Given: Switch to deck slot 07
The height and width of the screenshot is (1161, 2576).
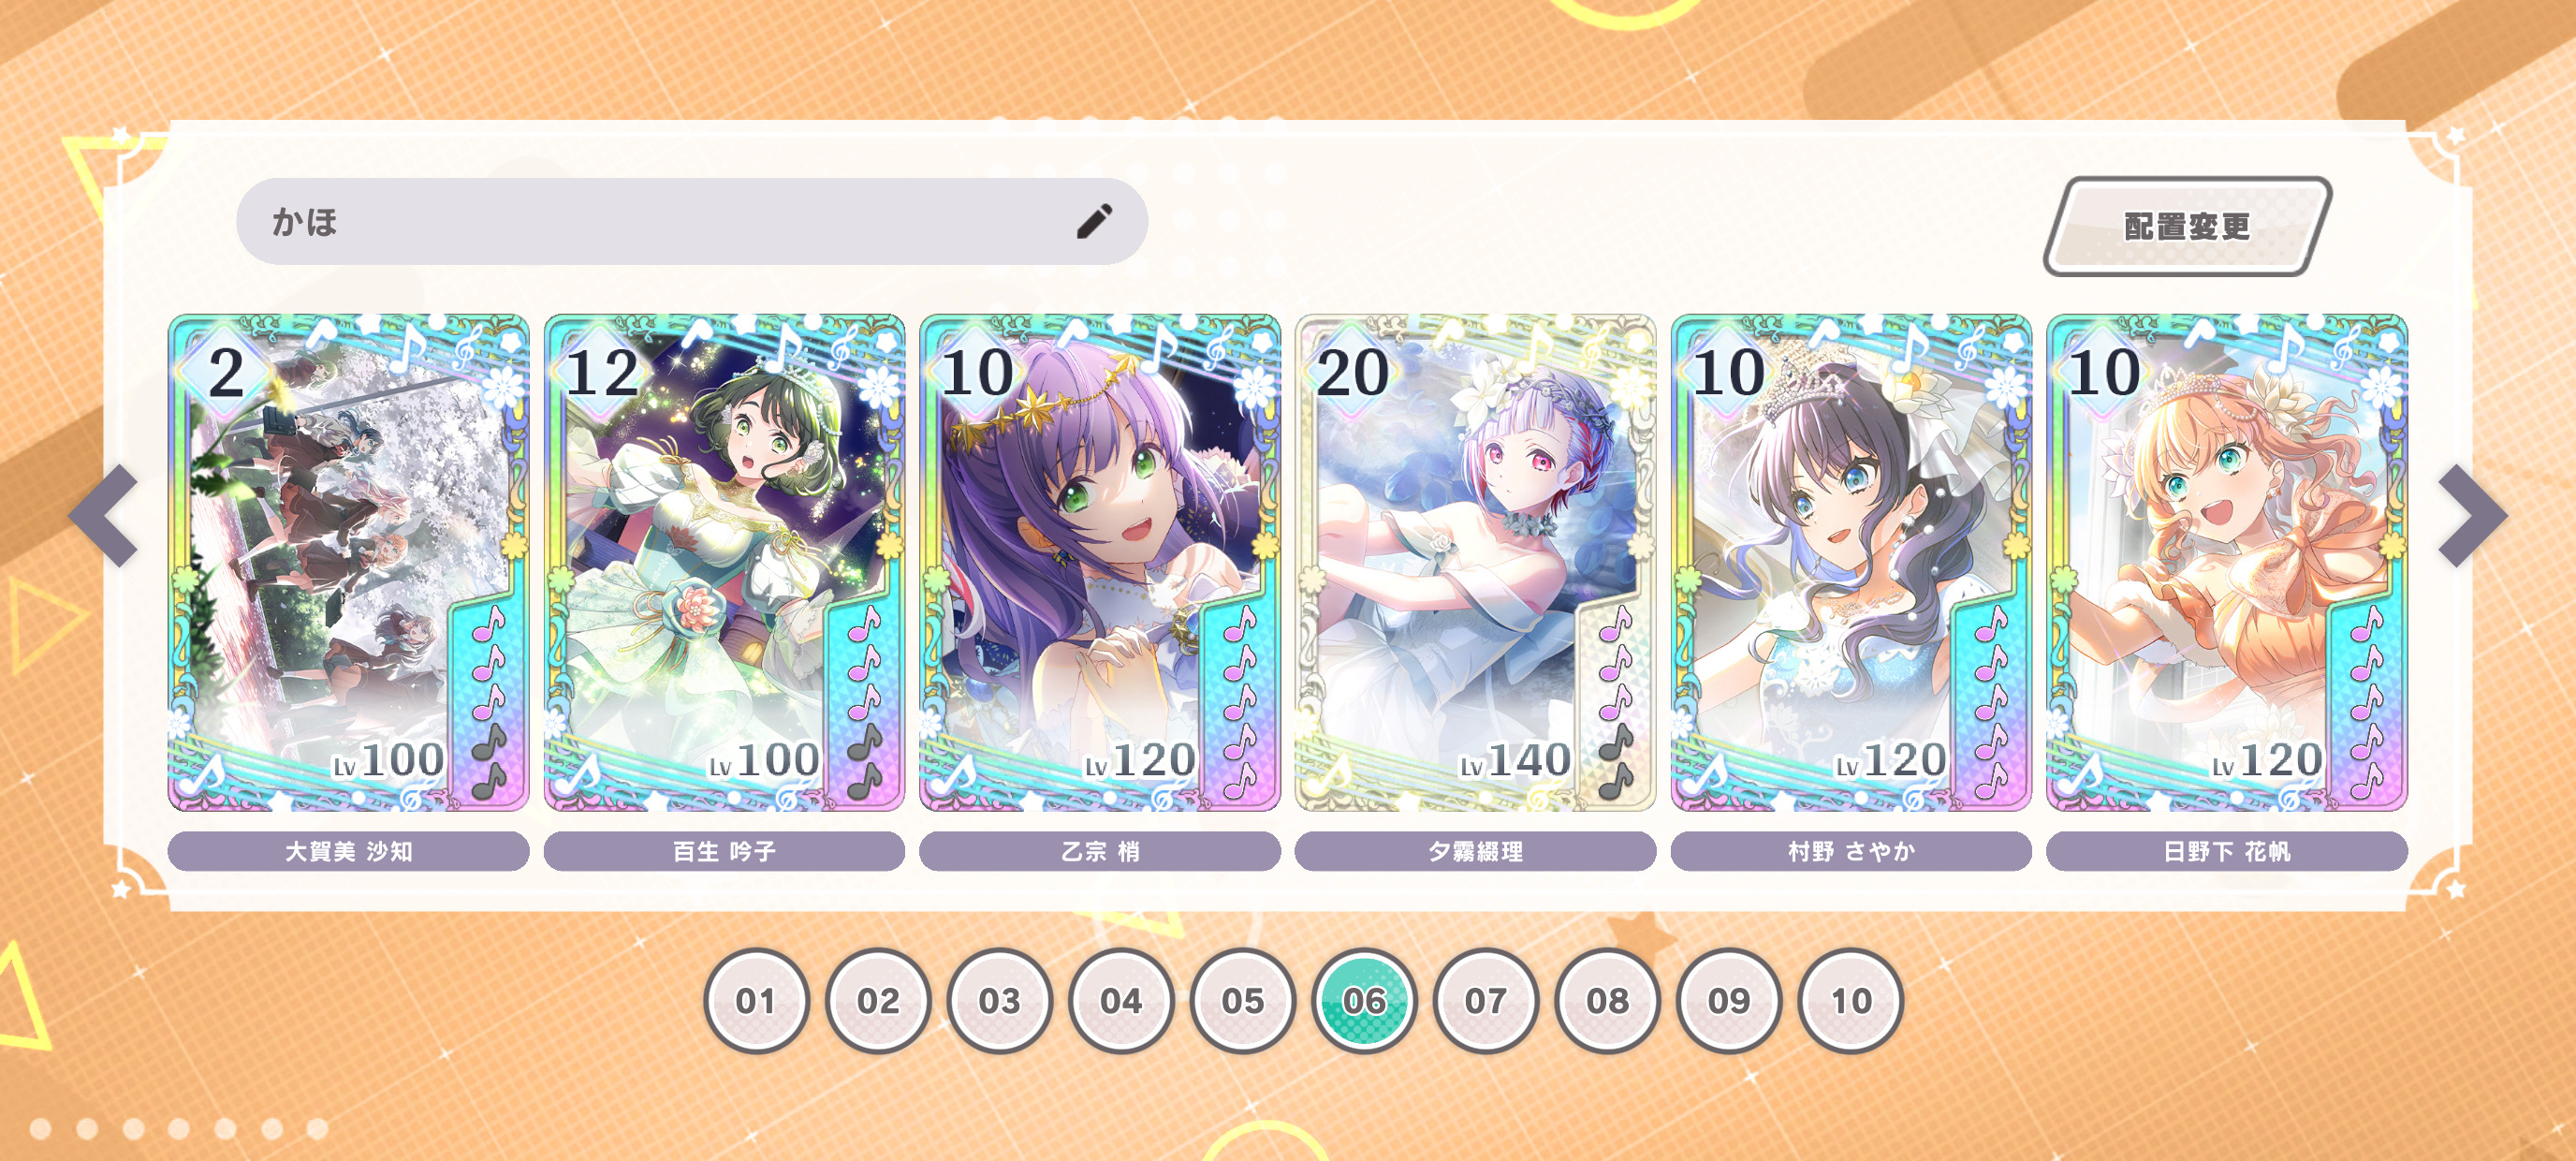Looking at the screenshot, I should click(x=1486, y=1000).
